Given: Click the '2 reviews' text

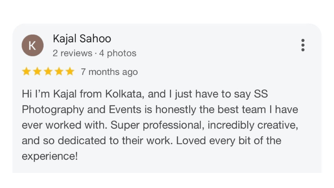Looking at the screenshot, I should [72, 53].
